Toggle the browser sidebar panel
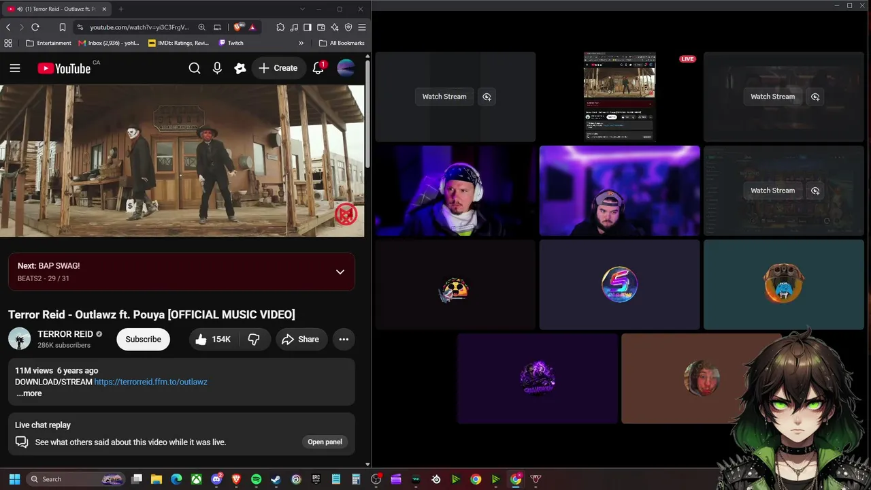Screen dimensions: 871x490 tap(308, 27)
